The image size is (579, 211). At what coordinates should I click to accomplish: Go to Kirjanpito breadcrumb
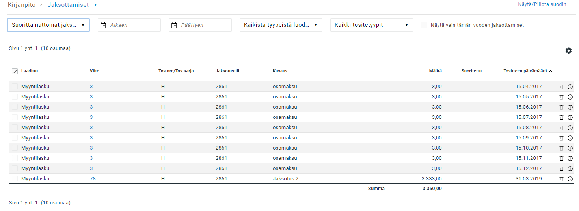point(22,5)
